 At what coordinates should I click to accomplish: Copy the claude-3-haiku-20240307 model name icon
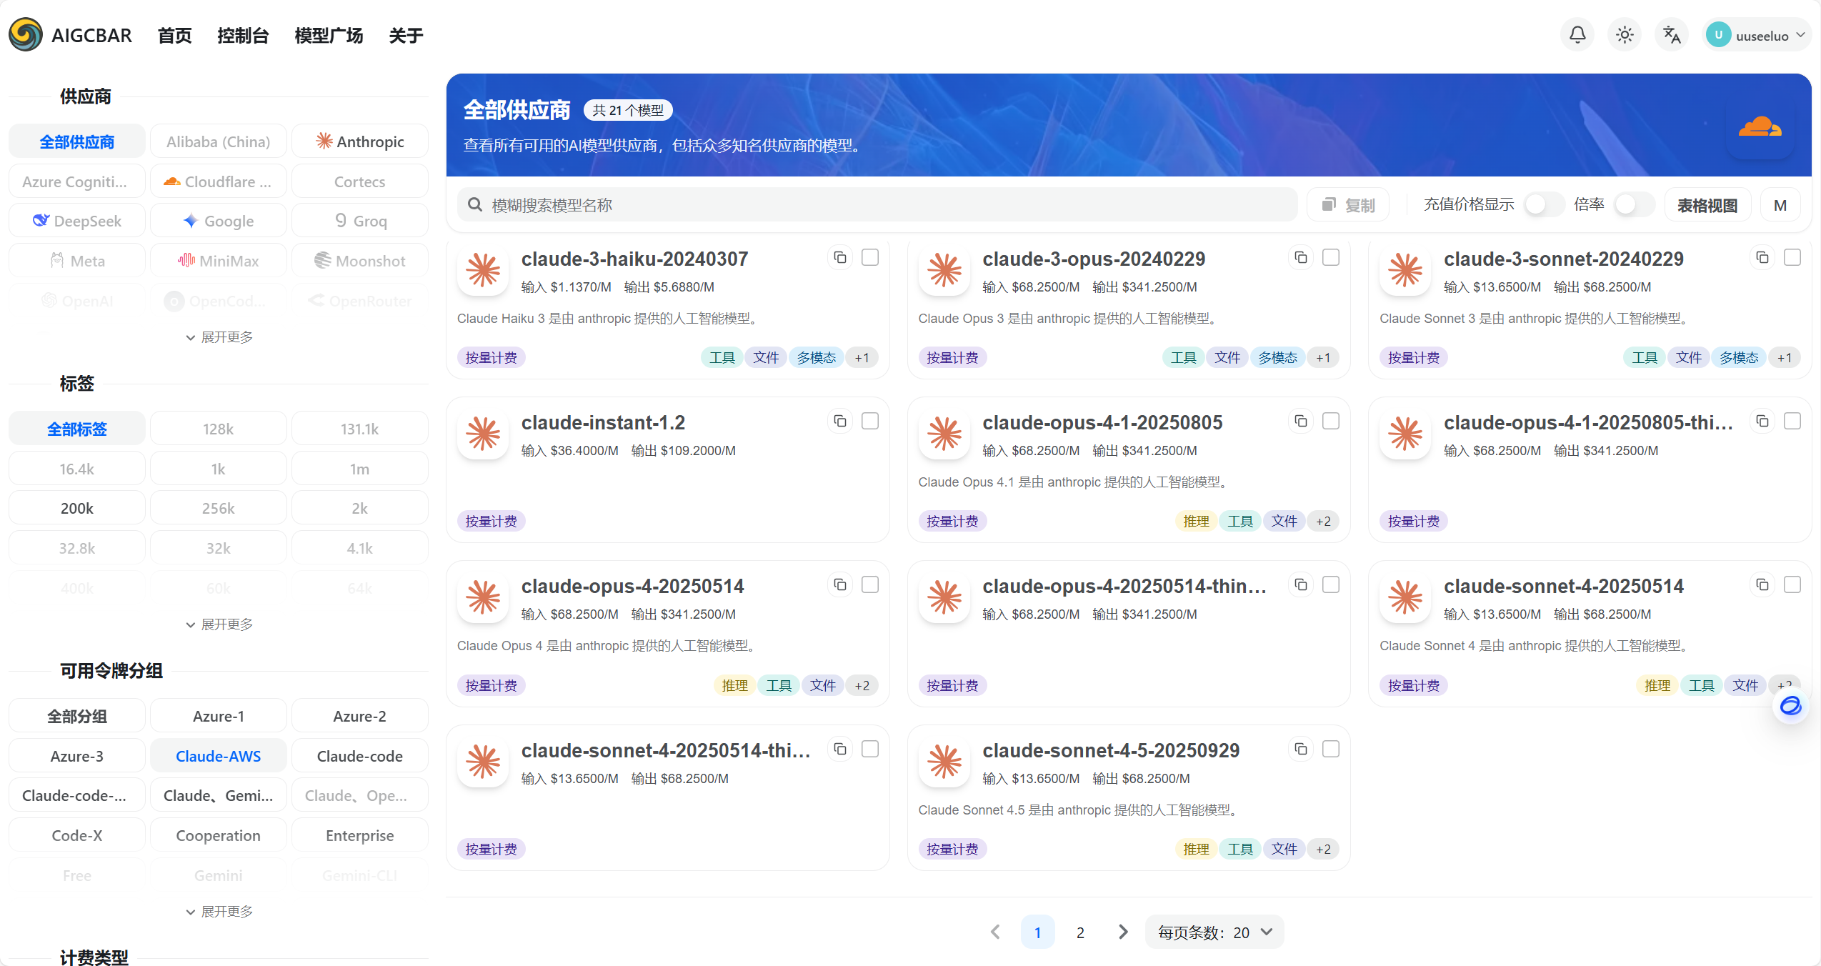coord(840,257)
